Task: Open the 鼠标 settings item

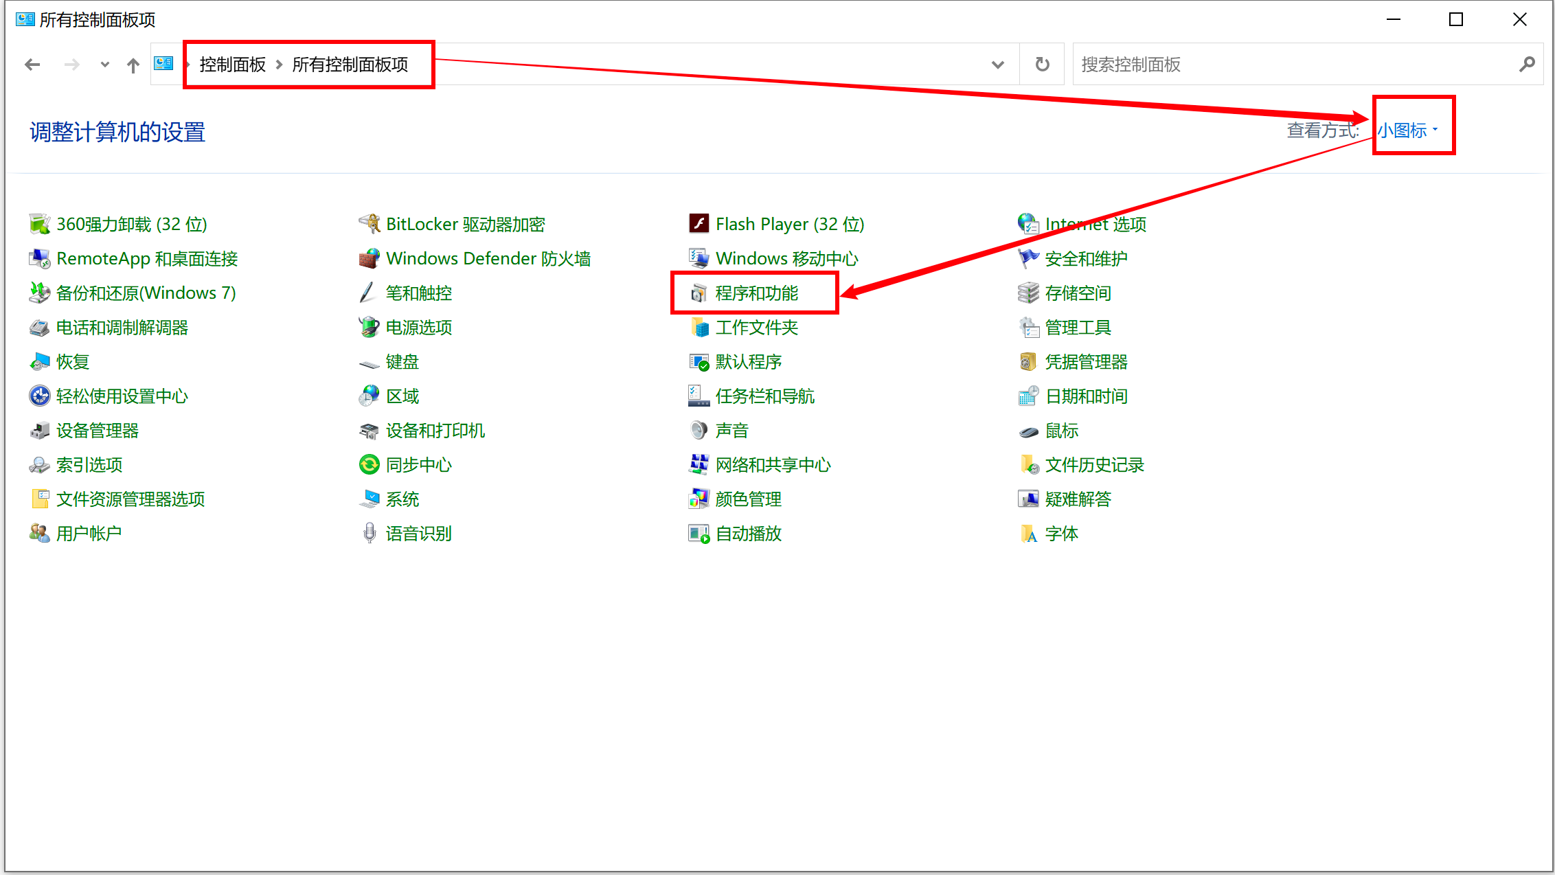Action: 1062,430
